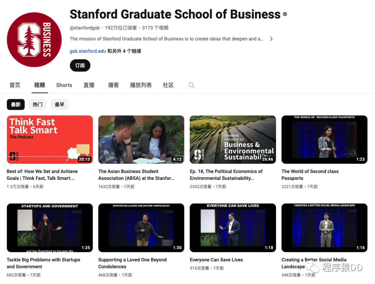Click the 20:13 duration badge

coord(84,159)
